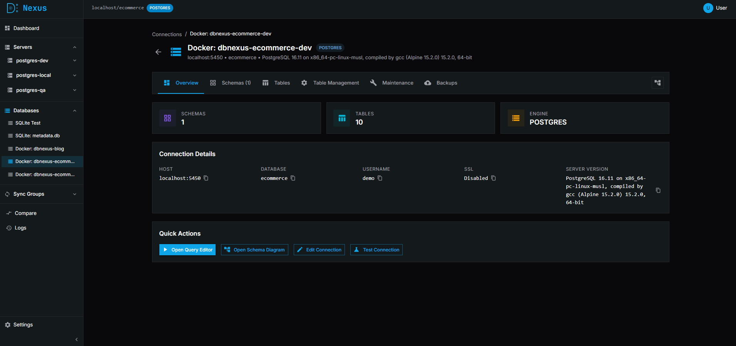Click the Test Connection button
This screenshot has height=346, width=736.
click(376, 250)
